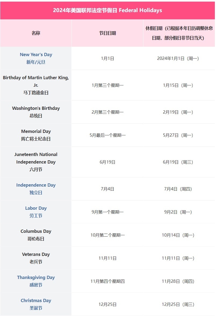Click the table title 2024年美国联邦法定节假日 Federal Holidays
Viewport: 217px width, 319px height.
coord(107,10)
